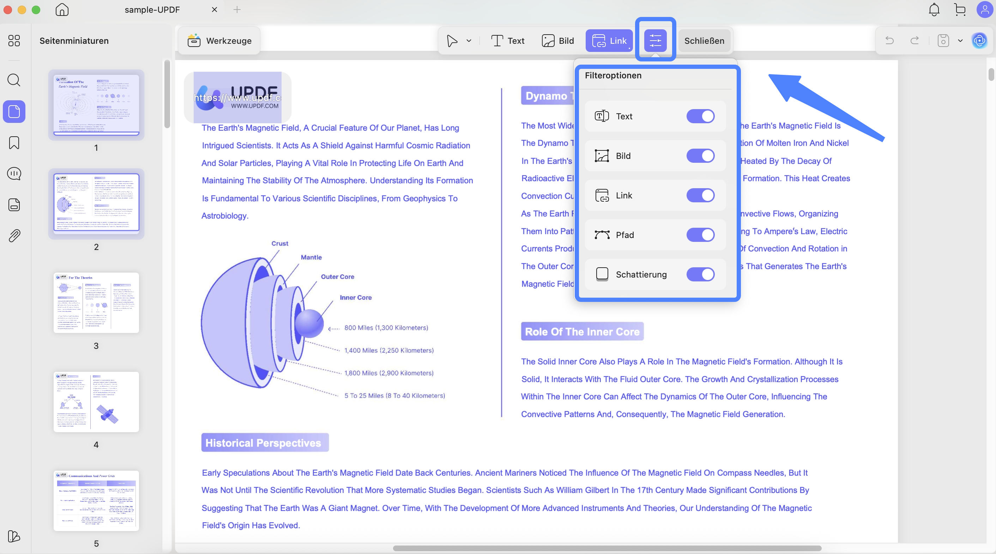Redo the last action

914,41
